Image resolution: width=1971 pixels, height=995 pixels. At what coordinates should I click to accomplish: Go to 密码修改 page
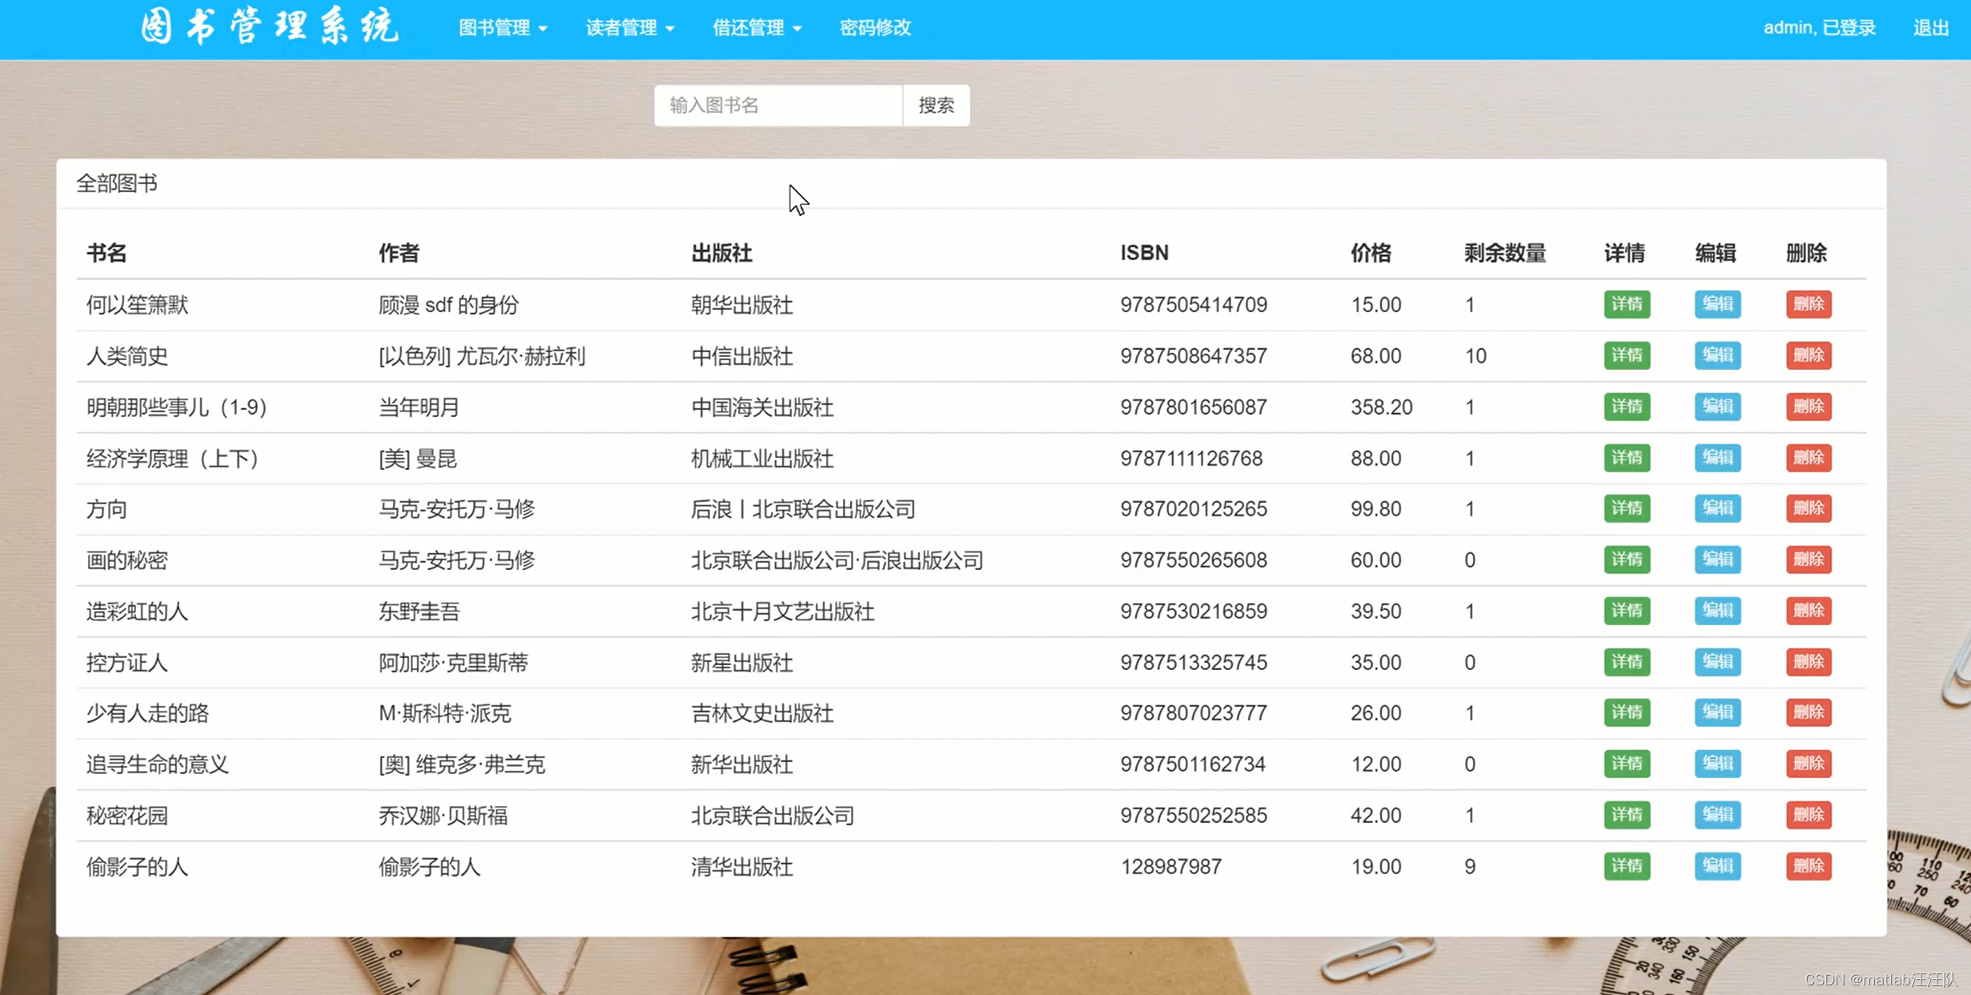point(874,27)
